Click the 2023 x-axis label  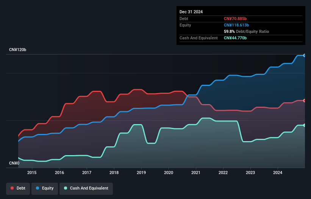pos(250,173)
